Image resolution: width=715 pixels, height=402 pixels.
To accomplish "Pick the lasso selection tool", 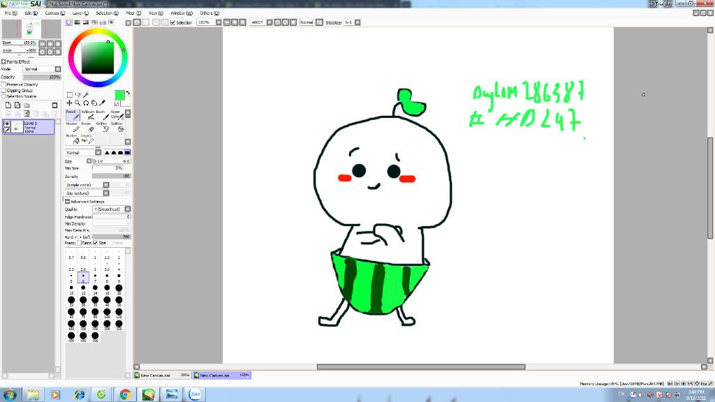I will (78, 95).
